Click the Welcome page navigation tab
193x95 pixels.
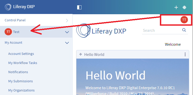[x=173, y=44]
